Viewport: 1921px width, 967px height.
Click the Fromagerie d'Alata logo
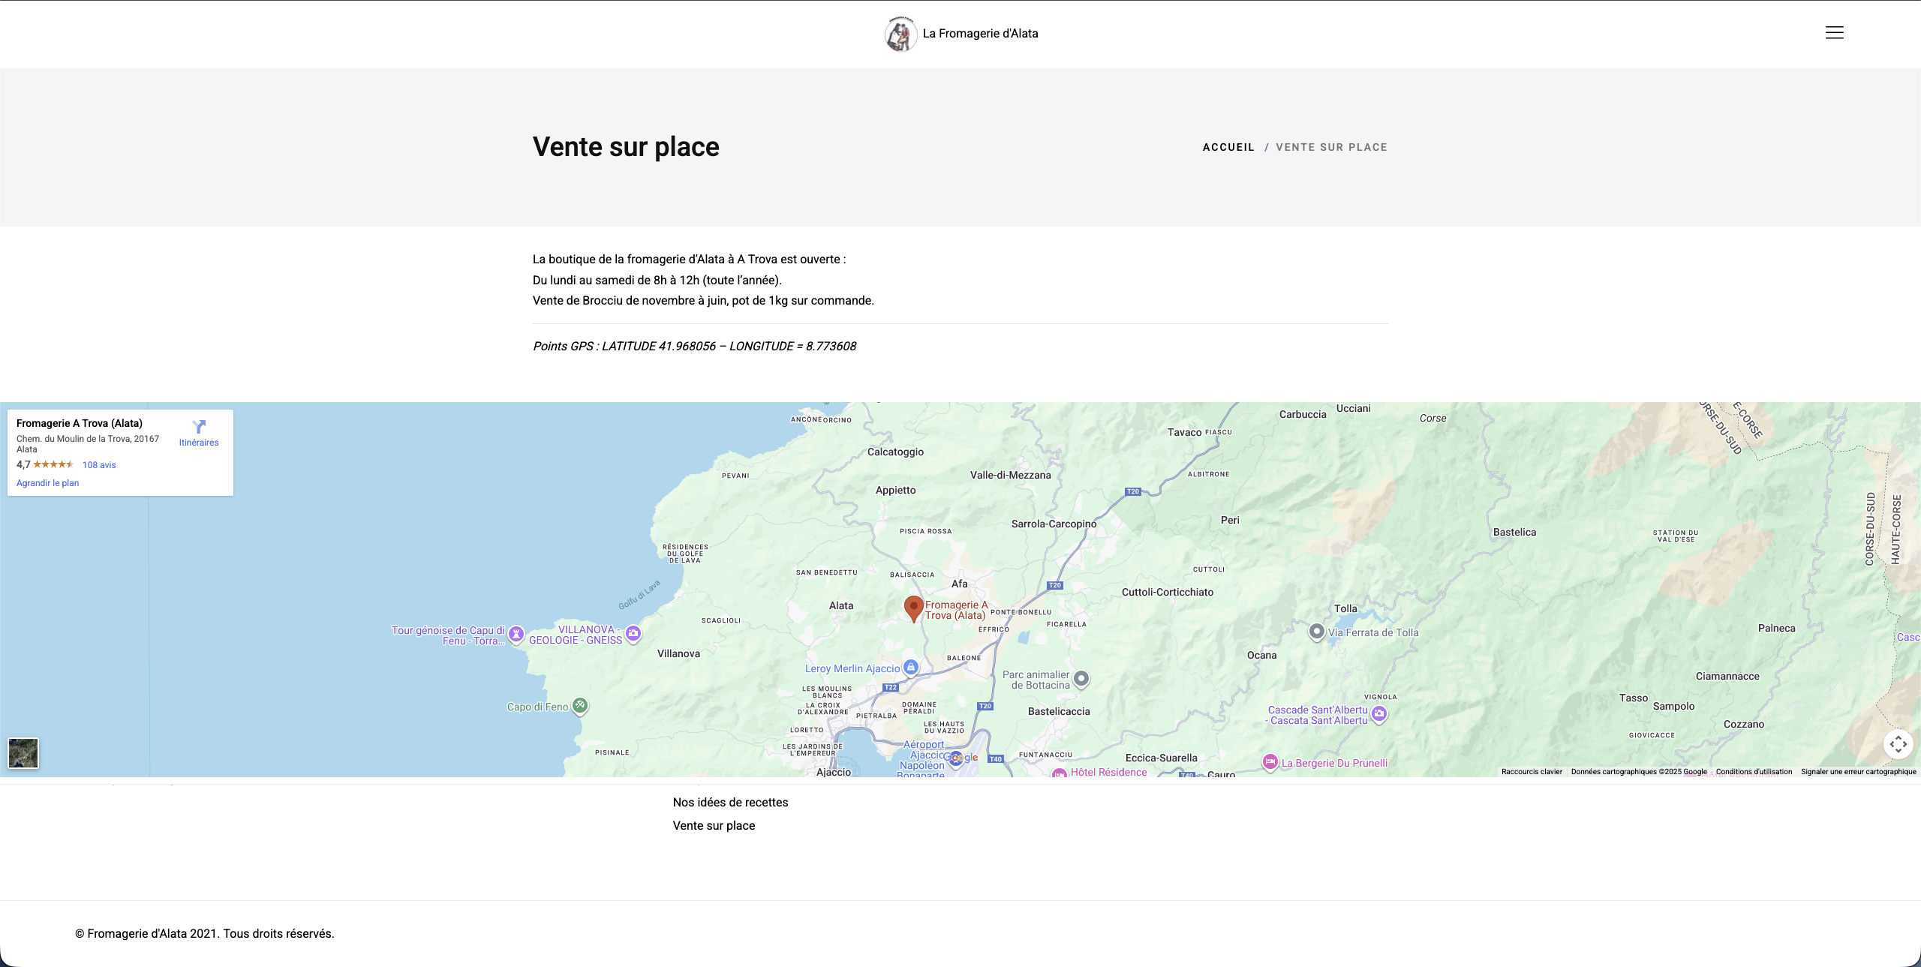tap(900, 32)
